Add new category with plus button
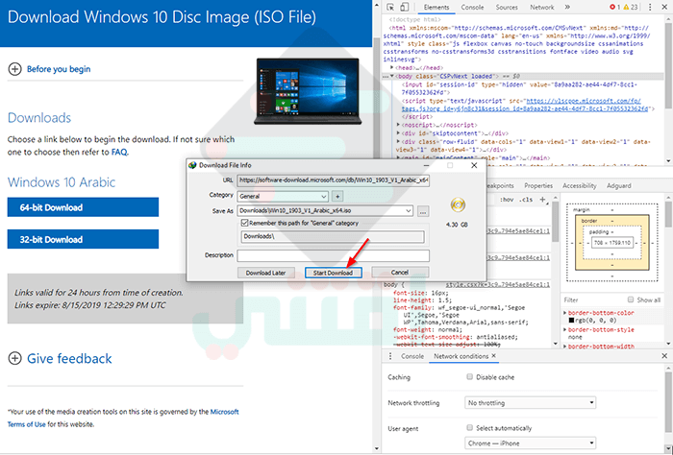 (x=337, y=196)
